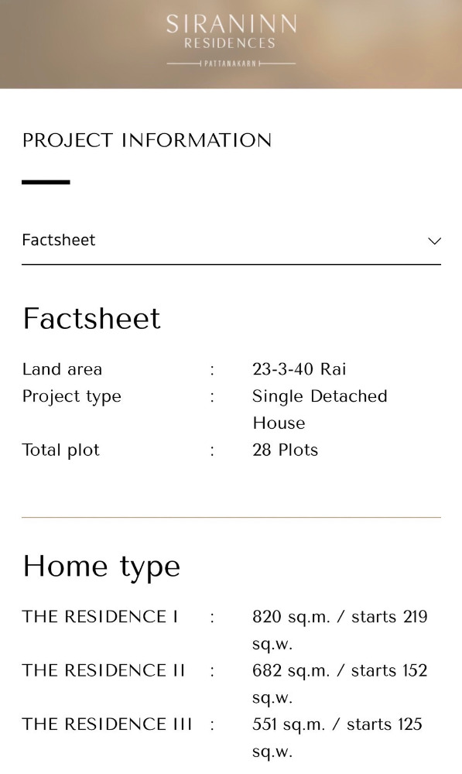The image size is (462, 774).
Task: Open the Factsheet section selector
Action: coord(231,241)
